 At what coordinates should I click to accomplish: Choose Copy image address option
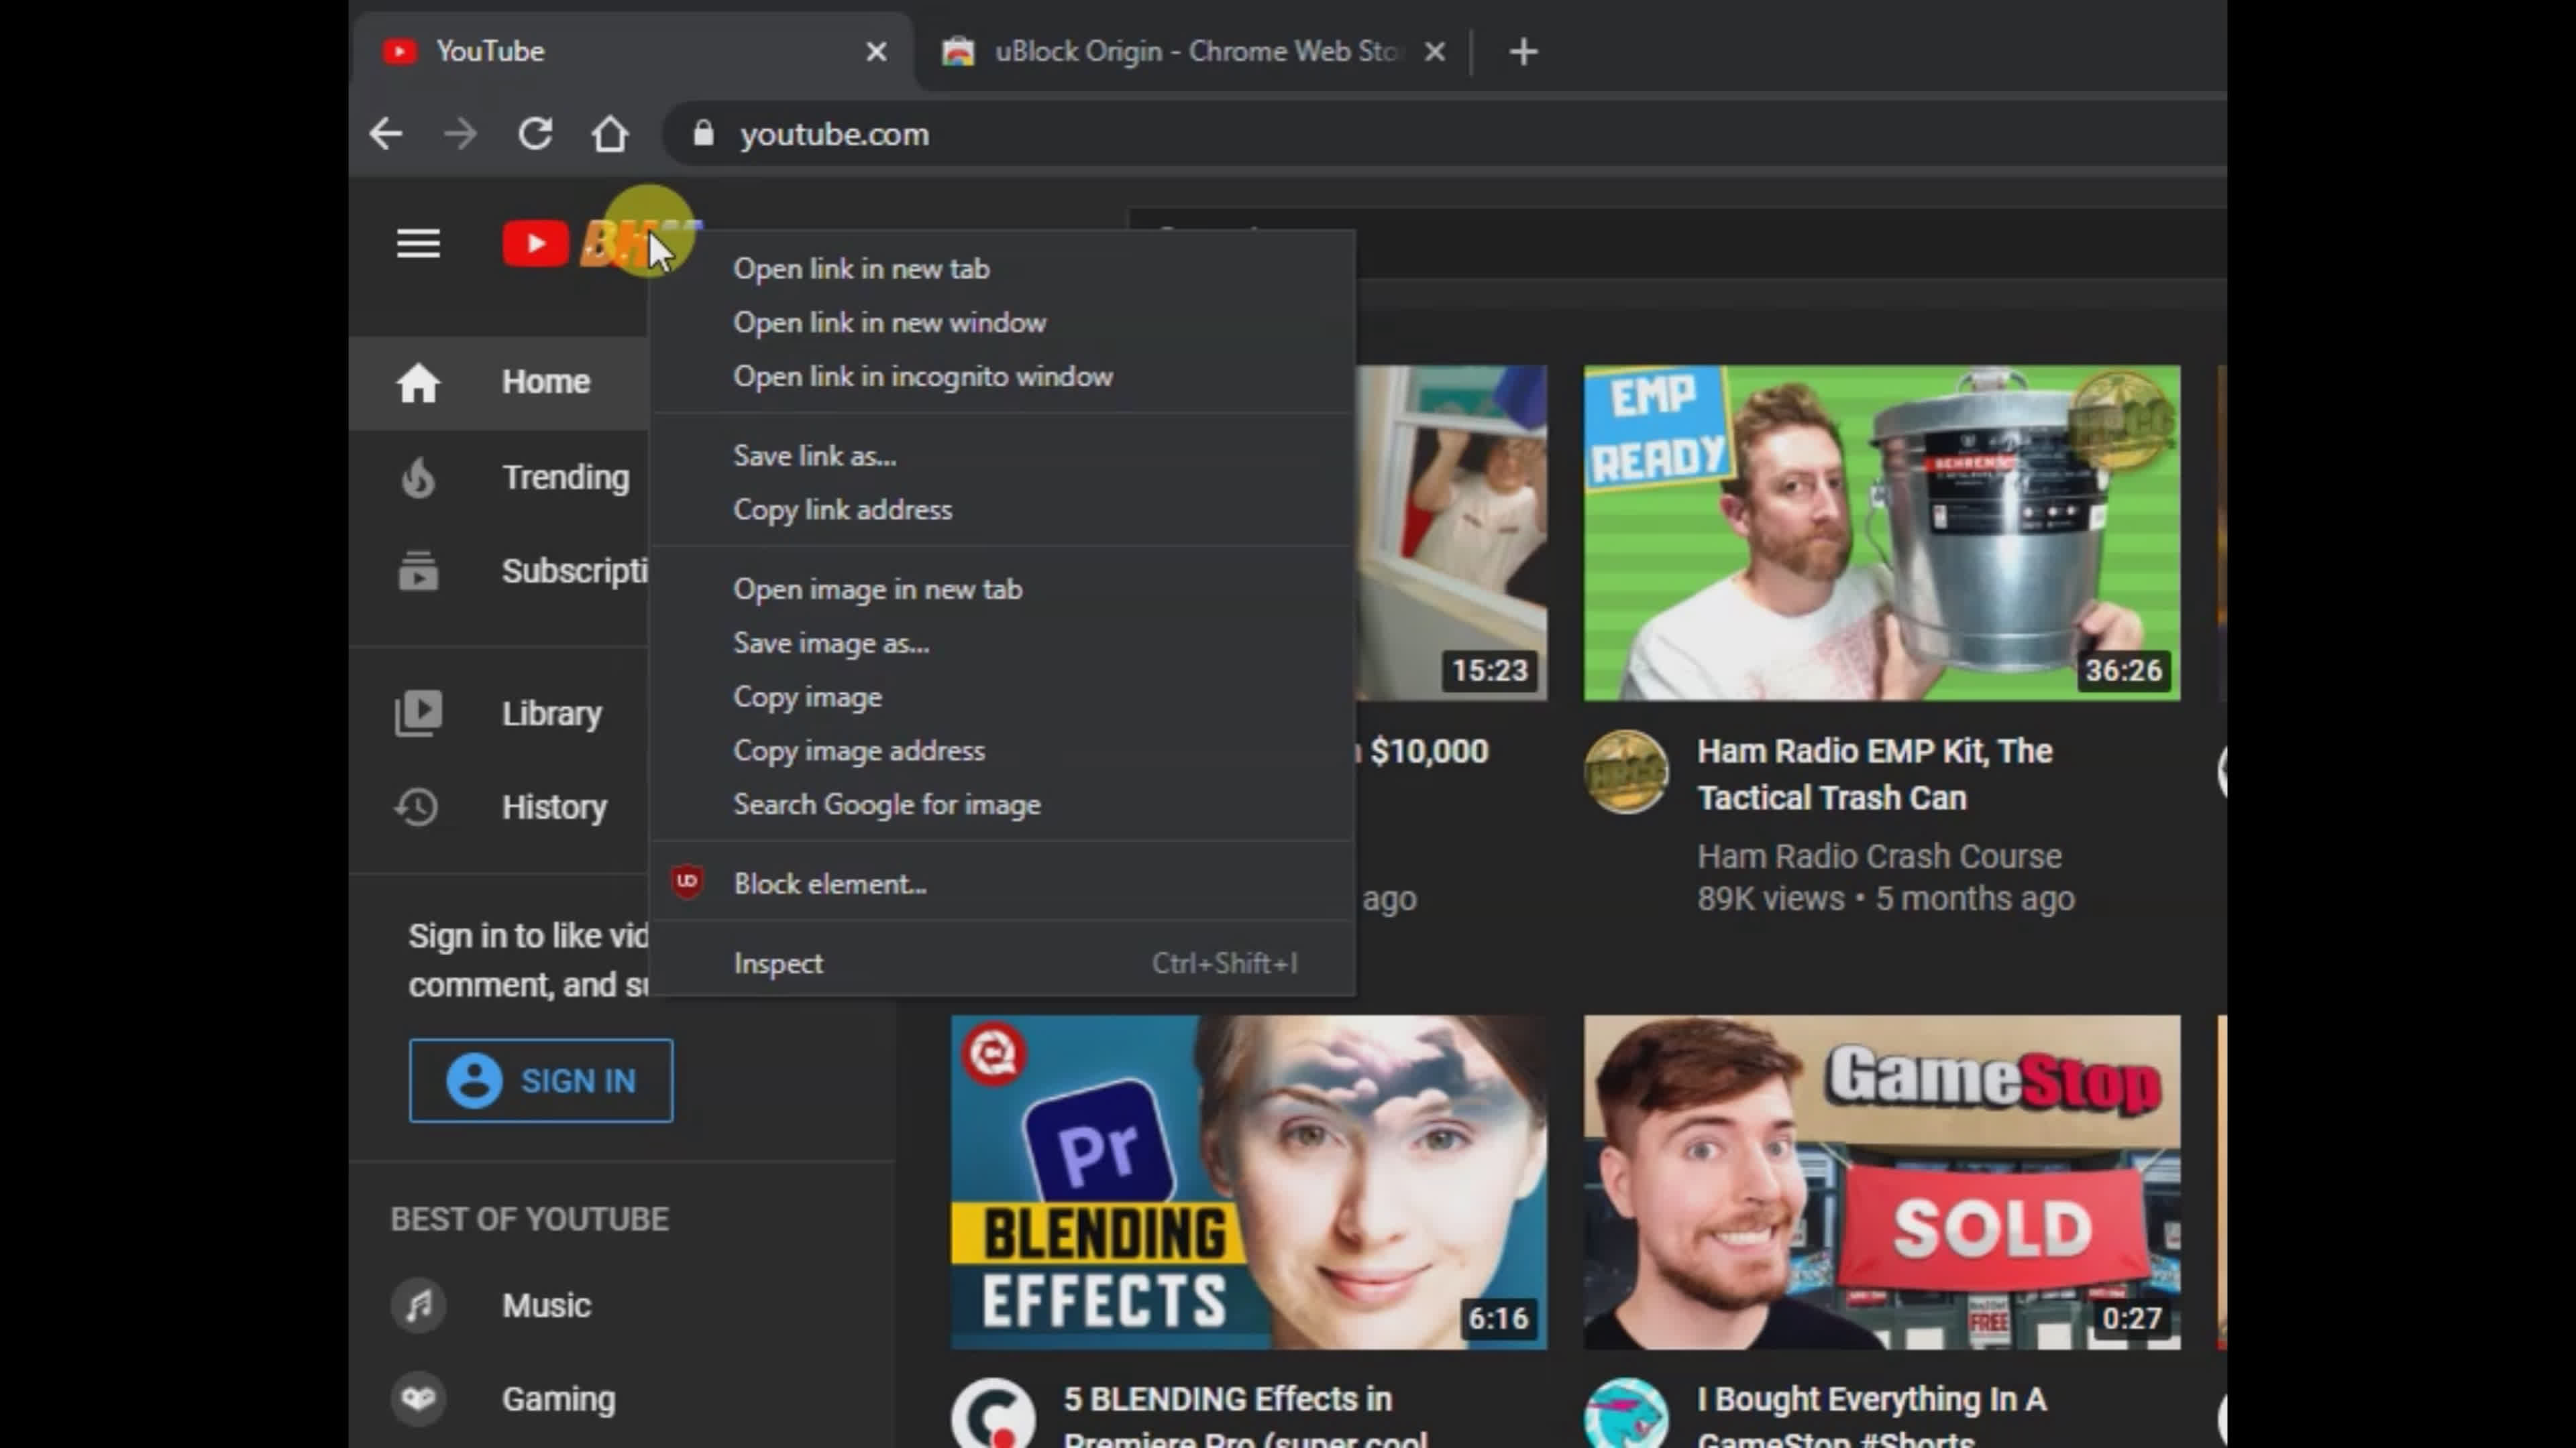point(859,751)
